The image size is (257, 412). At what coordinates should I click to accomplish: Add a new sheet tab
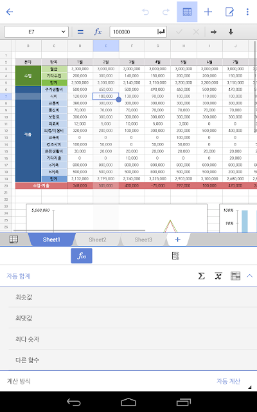(x=177, y=239)
